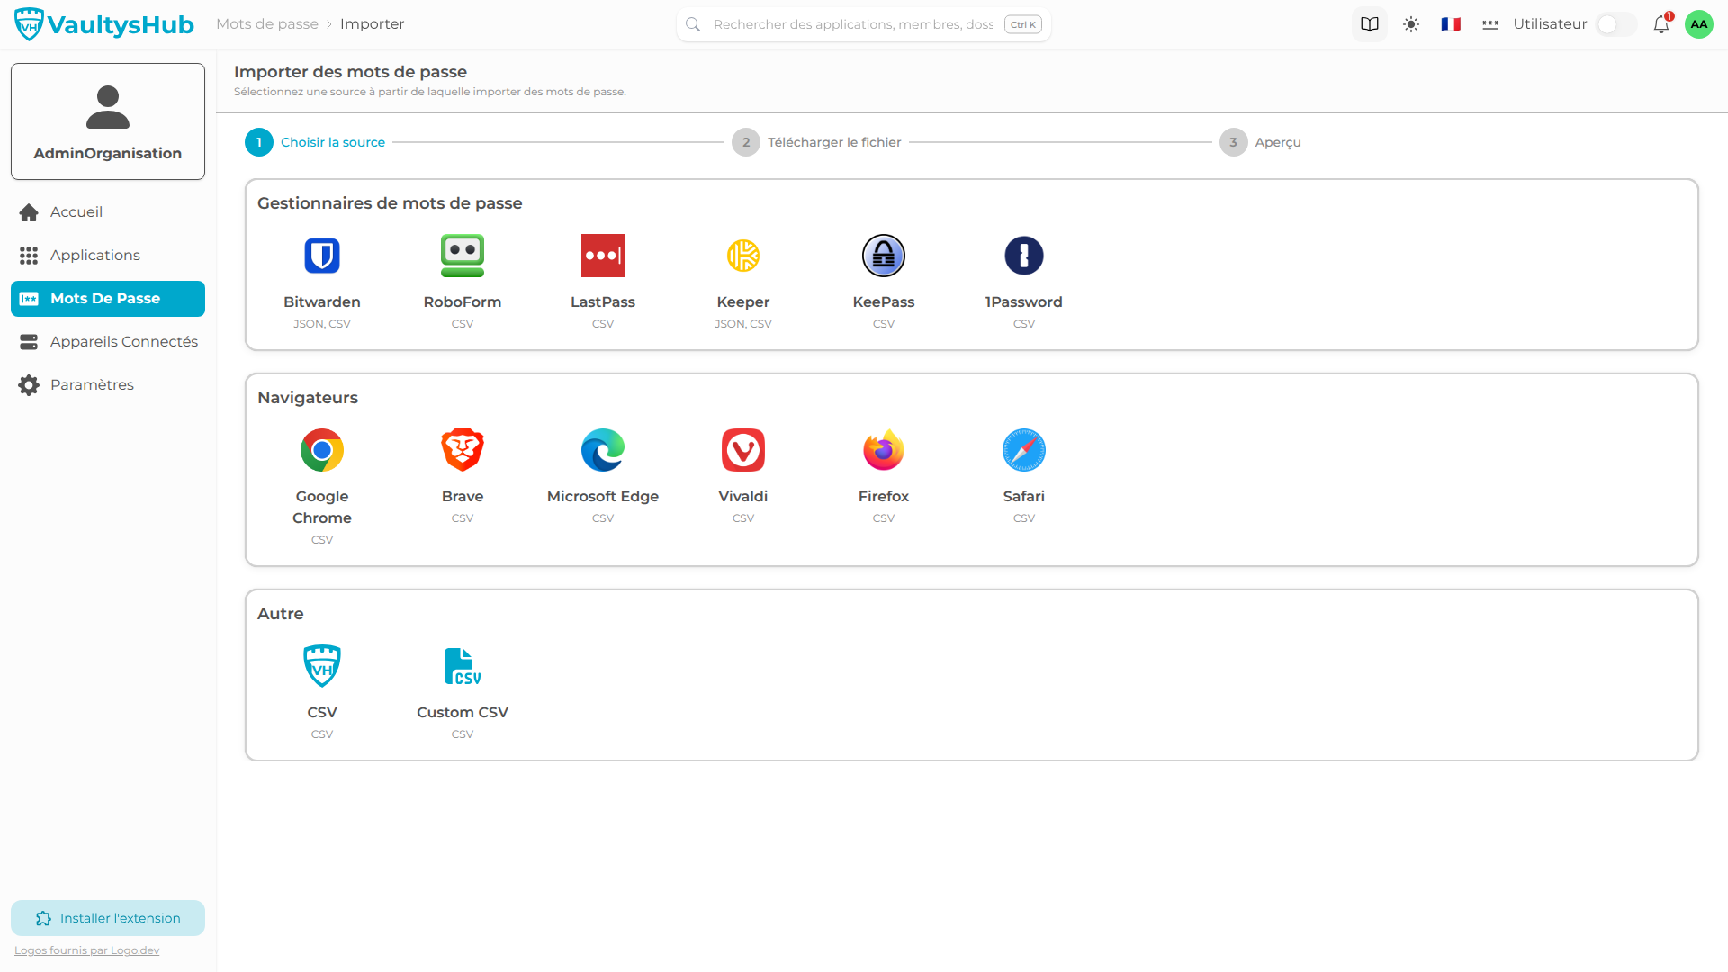1728x972 pixels.
Task: Open Mots De Passe in sidebar
Action: (108, 299)
